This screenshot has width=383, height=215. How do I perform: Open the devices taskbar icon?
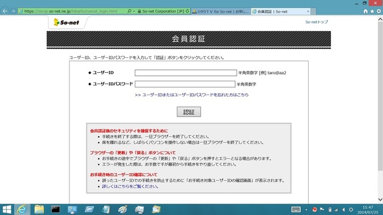[x=139, y=210]
